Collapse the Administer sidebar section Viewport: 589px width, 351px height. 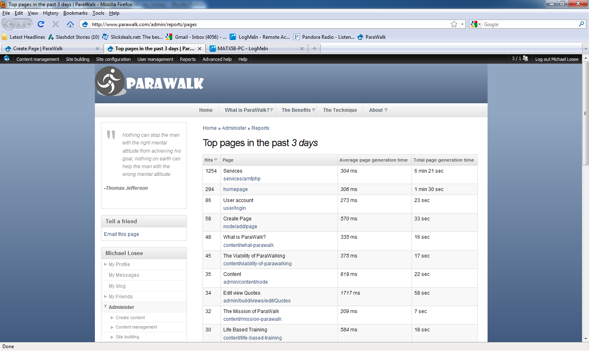106,307
